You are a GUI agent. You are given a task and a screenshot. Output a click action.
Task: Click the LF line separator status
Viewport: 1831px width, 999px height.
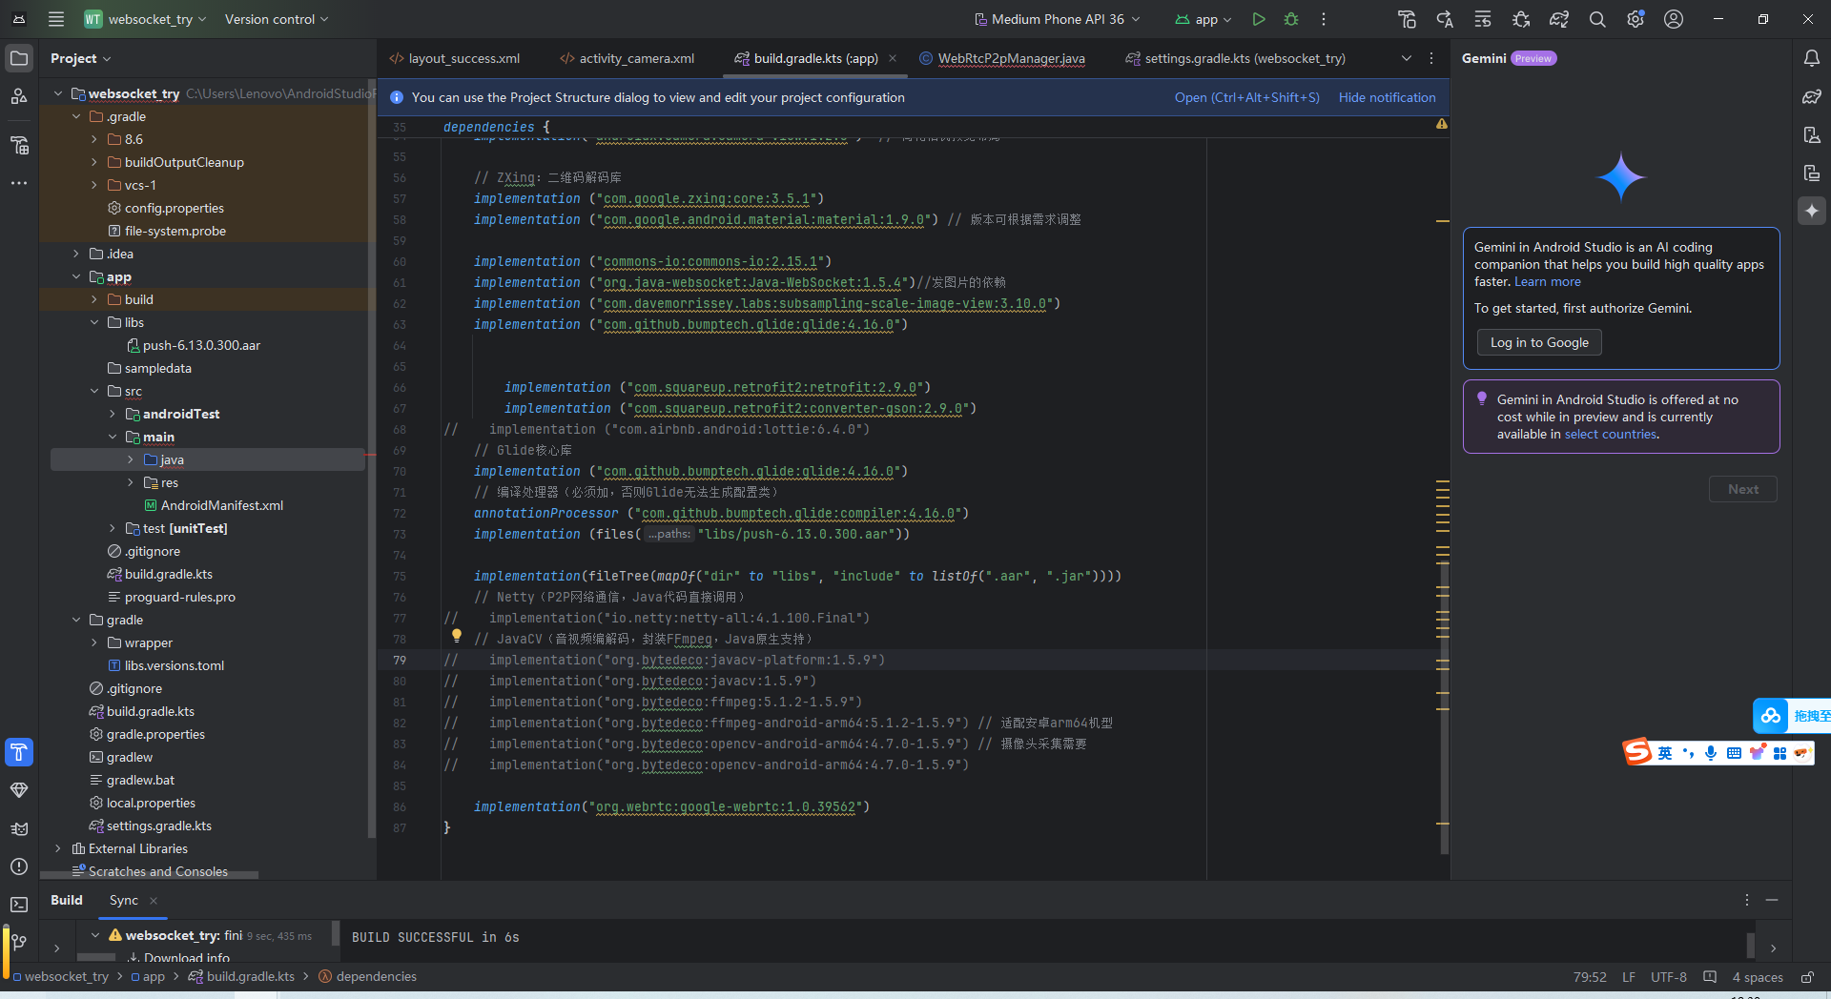tap(1629, 977)
